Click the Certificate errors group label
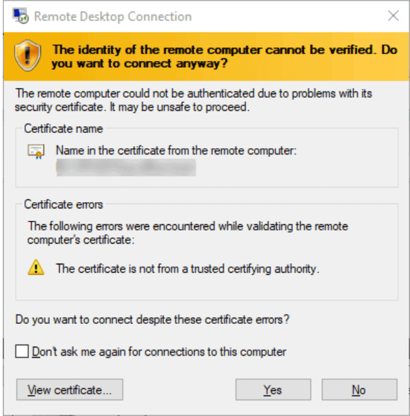 point(64,204)
